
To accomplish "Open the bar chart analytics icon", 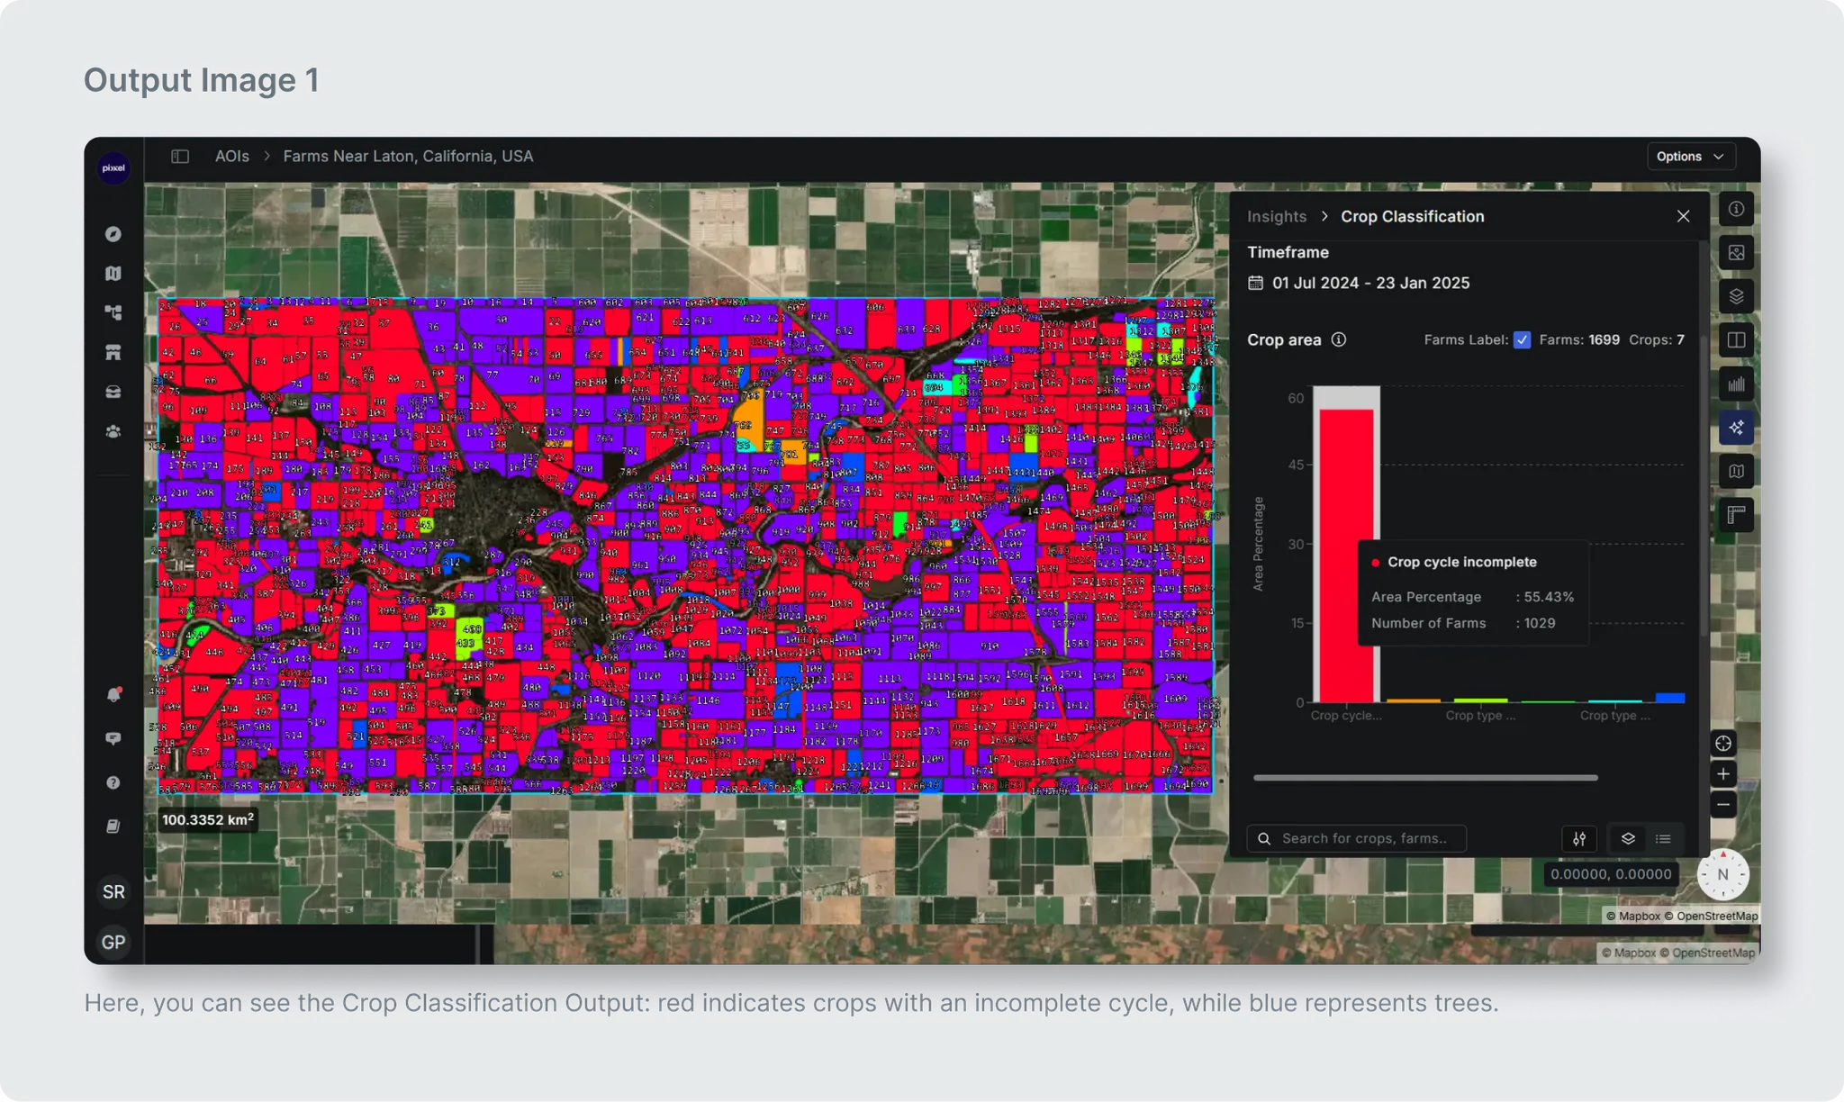I will 1736,384.
